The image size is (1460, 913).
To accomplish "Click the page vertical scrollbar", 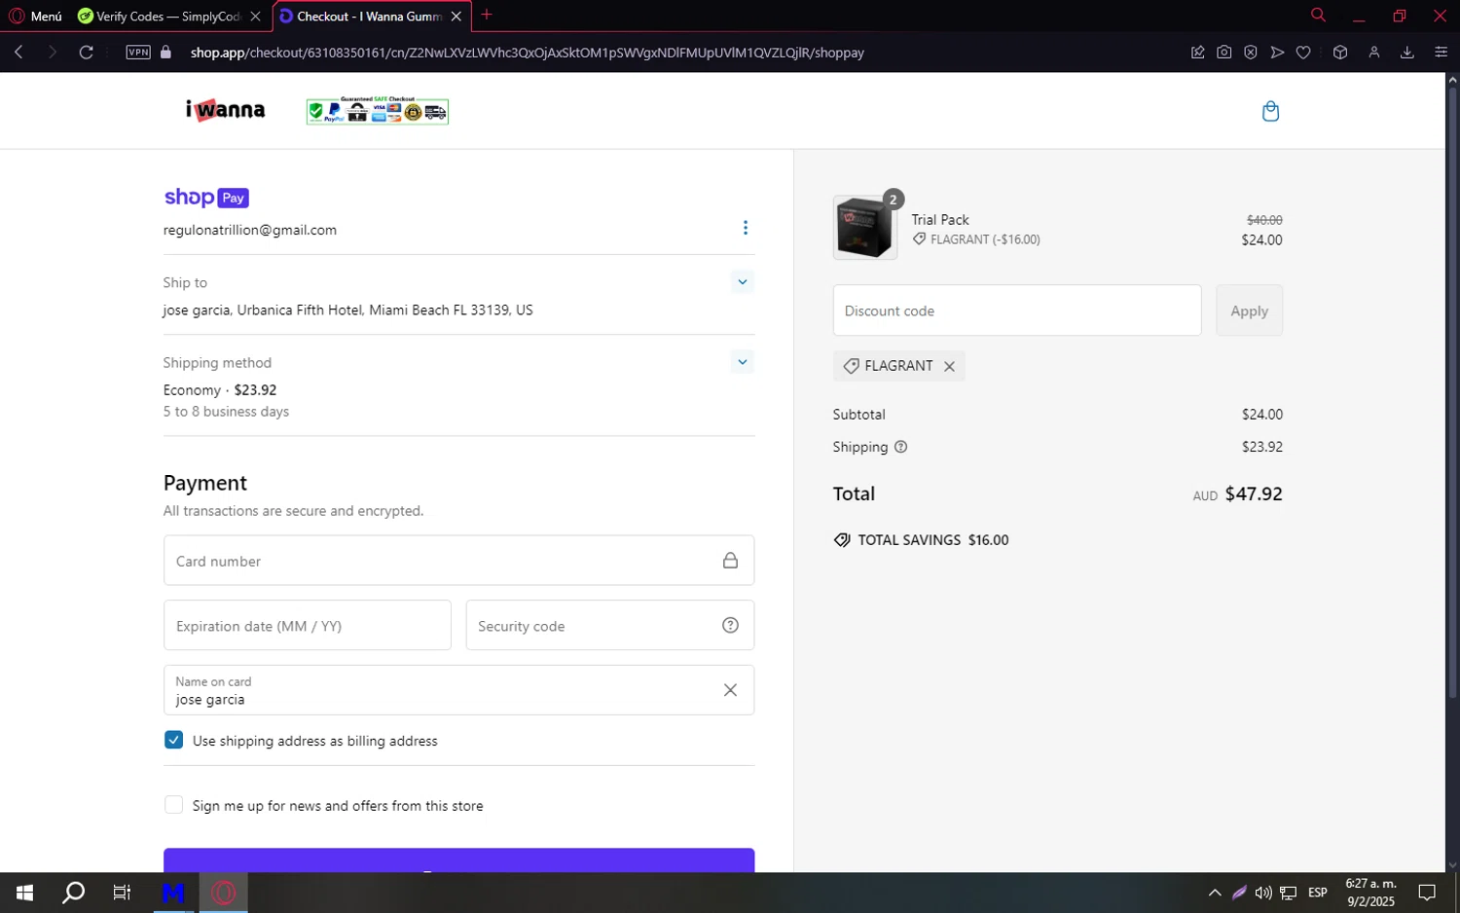I will (x=1452, y=393).
